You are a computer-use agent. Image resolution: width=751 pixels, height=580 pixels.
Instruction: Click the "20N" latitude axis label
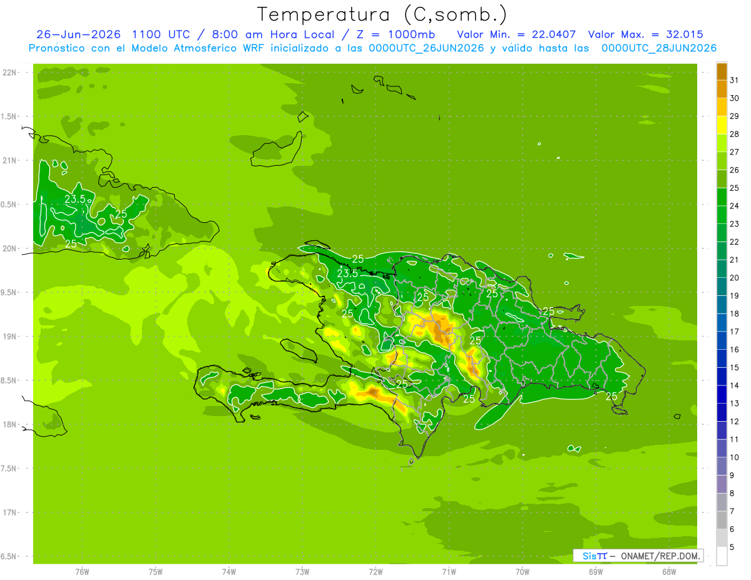(9, 249)
